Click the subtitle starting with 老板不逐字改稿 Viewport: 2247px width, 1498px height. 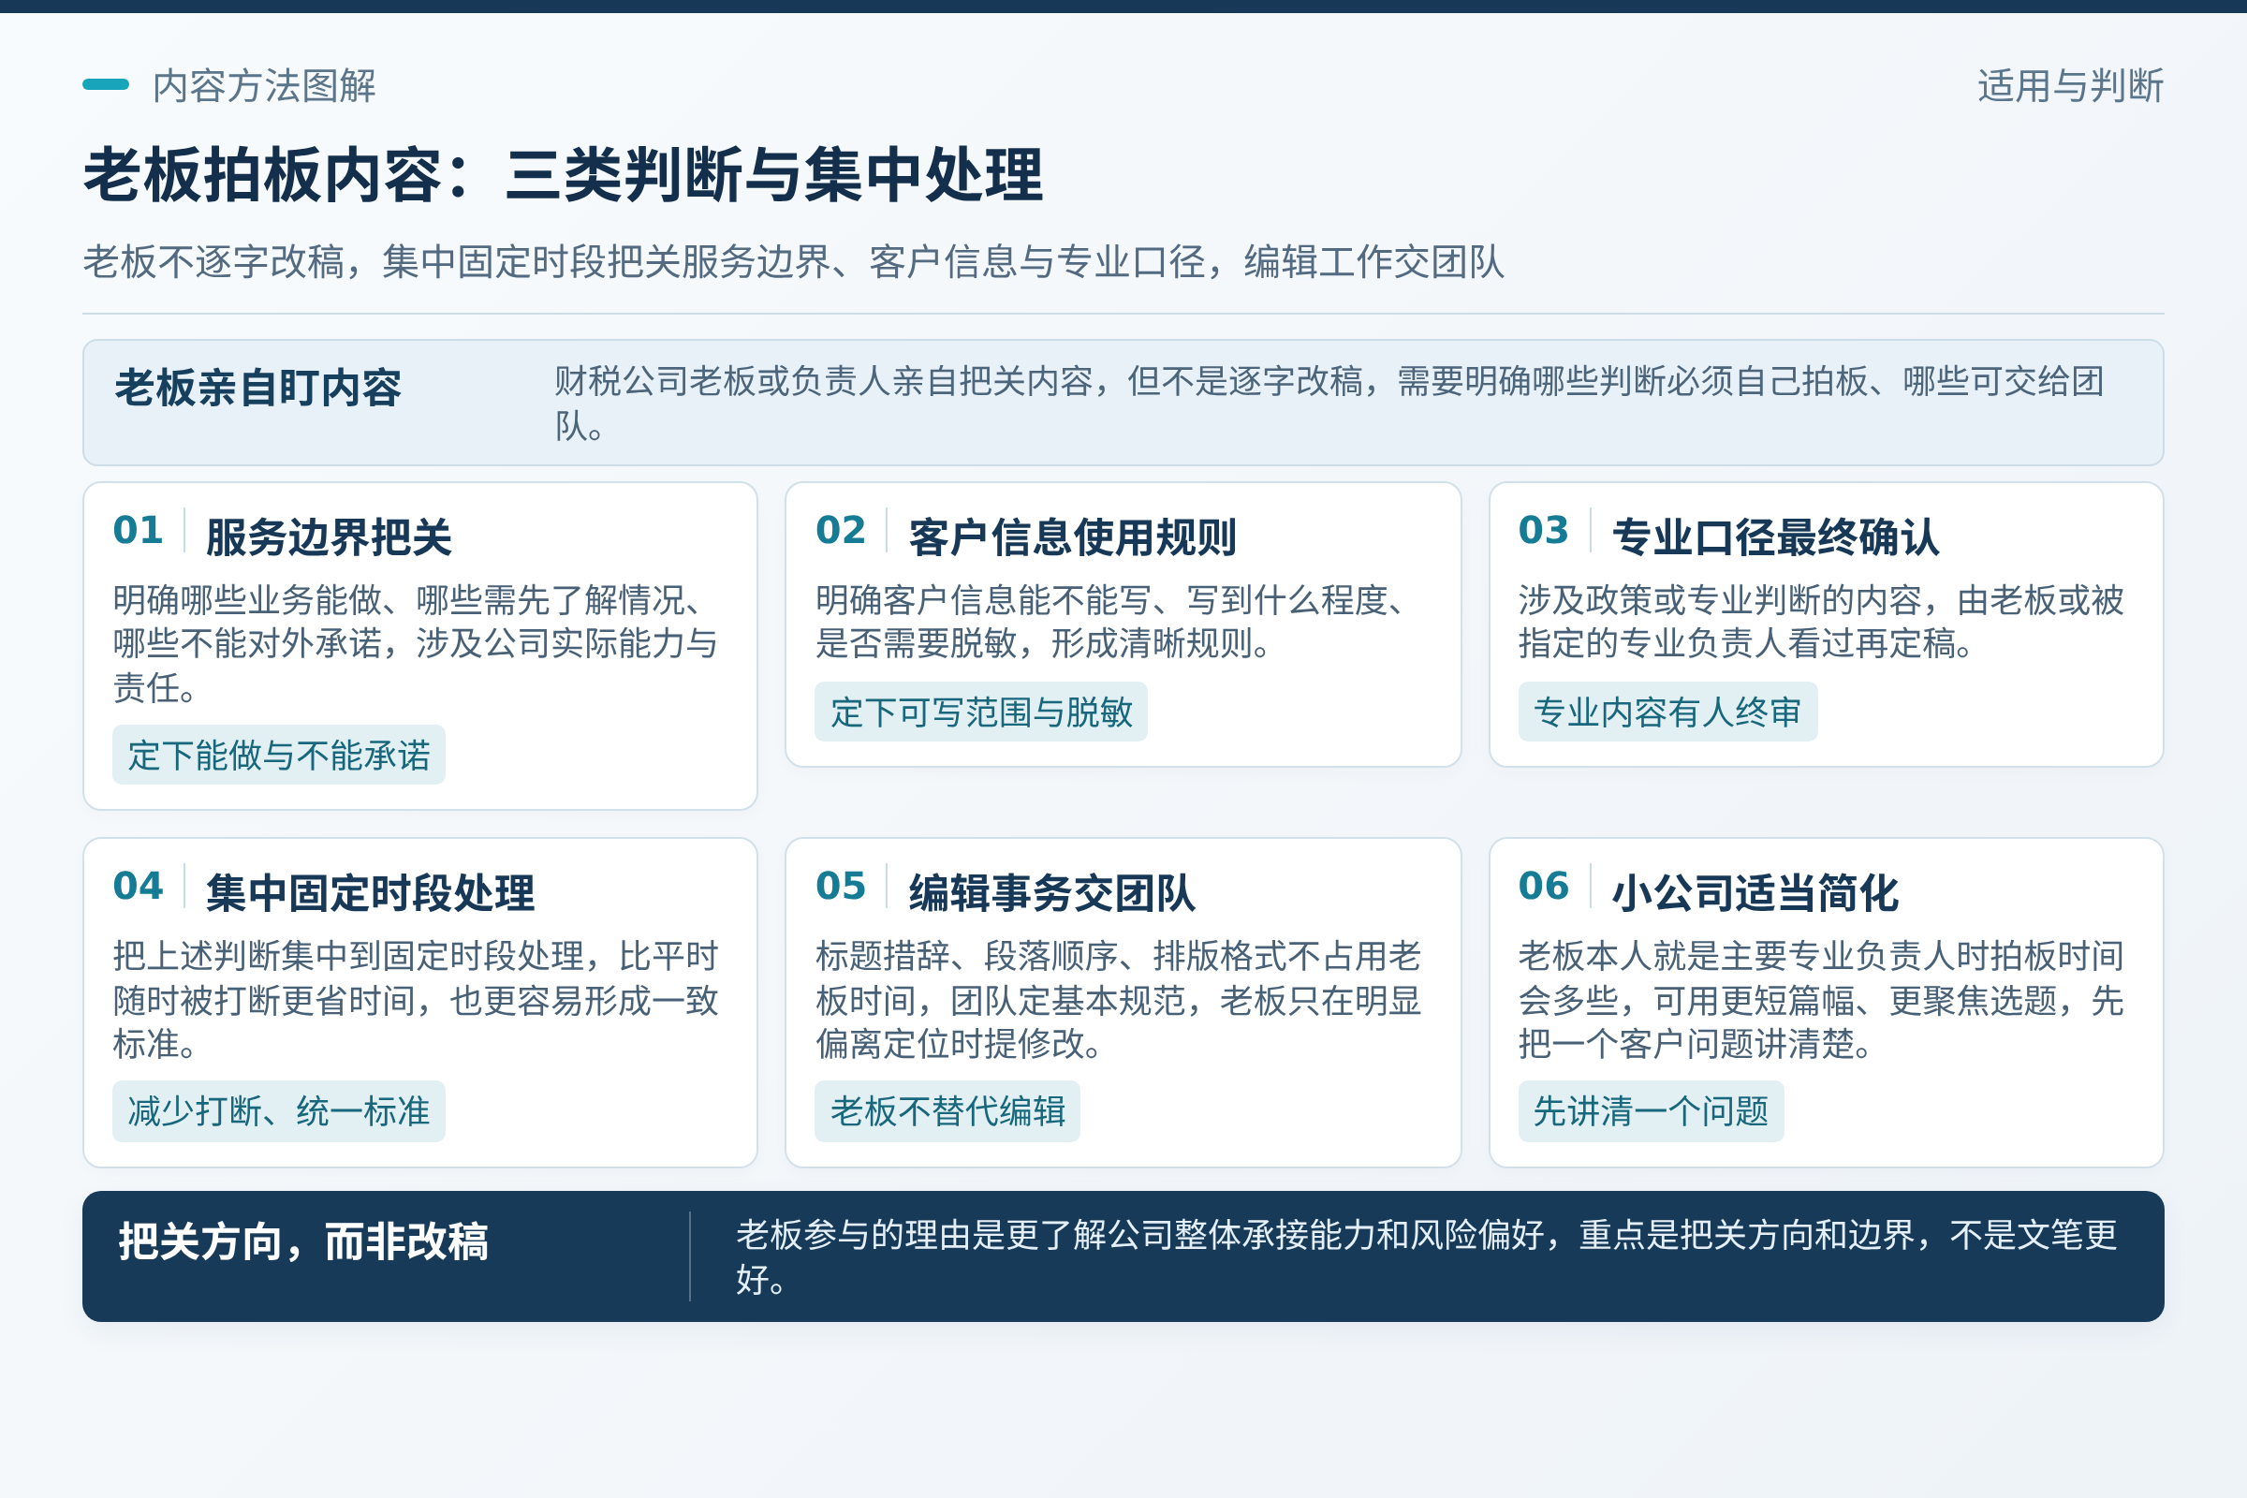(794, 262)
